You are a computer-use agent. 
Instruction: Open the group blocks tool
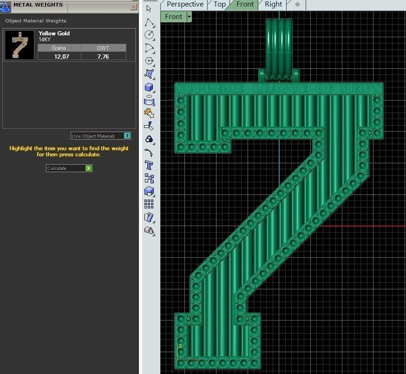point(149,179)
